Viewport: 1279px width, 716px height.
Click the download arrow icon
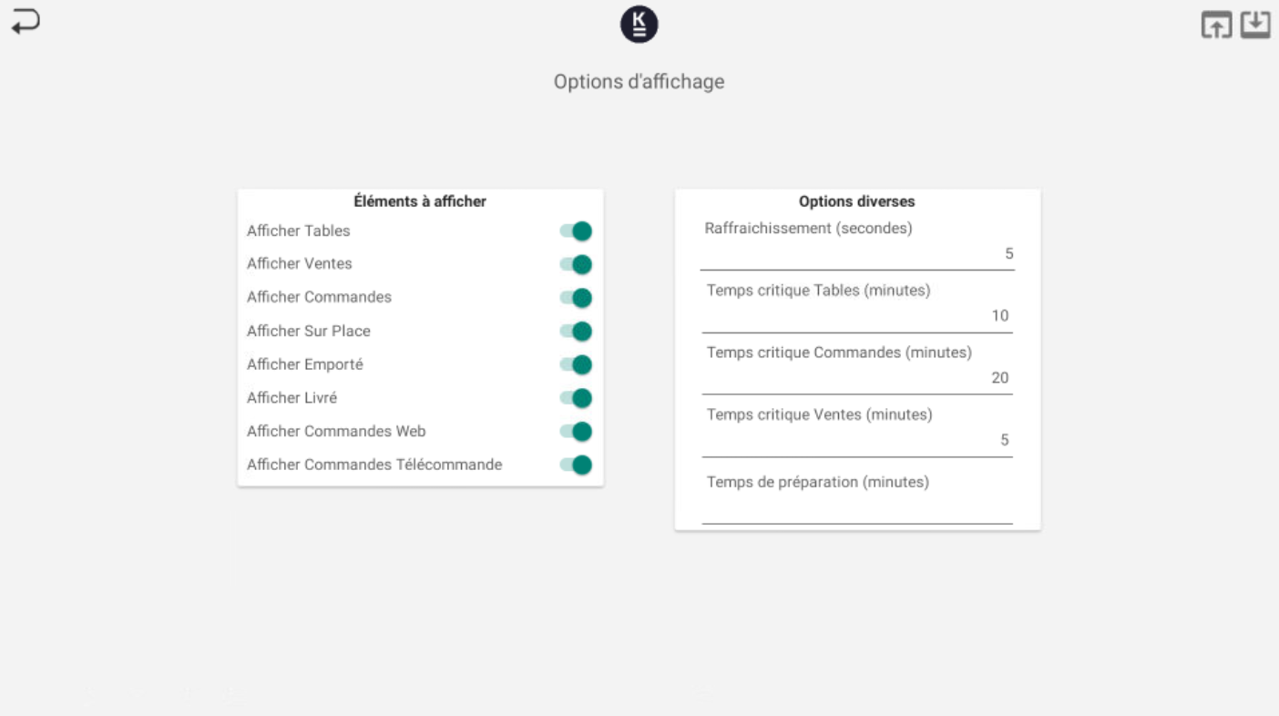point(1256,25)
